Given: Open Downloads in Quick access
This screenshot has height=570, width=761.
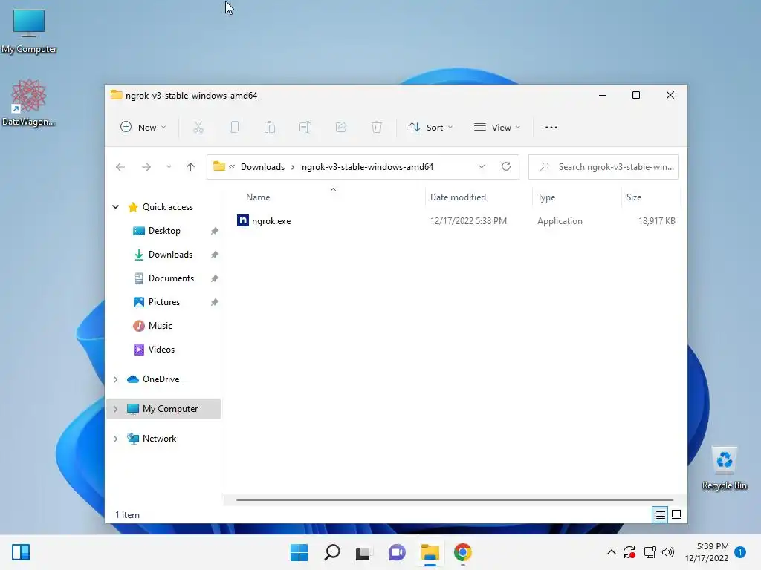Looking at the screenshot, I should click(x=170, y=255).
